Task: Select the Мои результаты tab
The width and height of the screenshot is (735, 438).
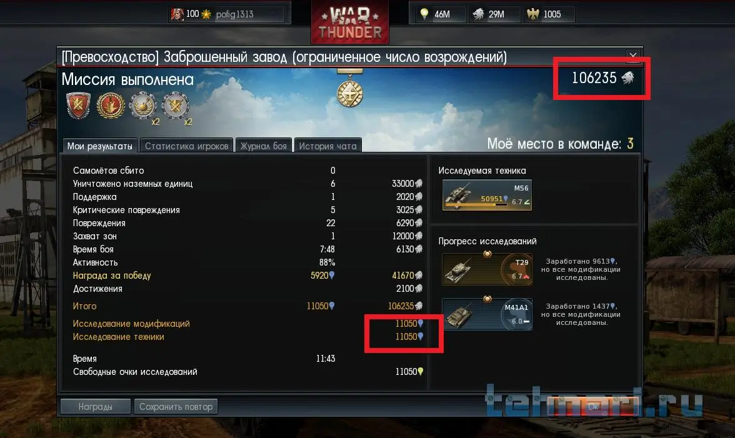Action: coord(99,146)
